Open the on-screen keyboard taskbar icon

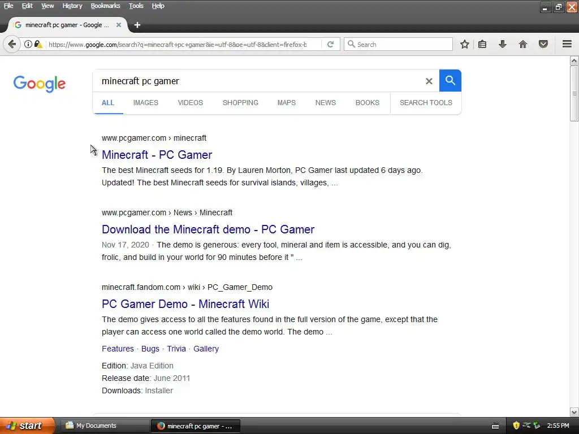click(x=495, y=426)
